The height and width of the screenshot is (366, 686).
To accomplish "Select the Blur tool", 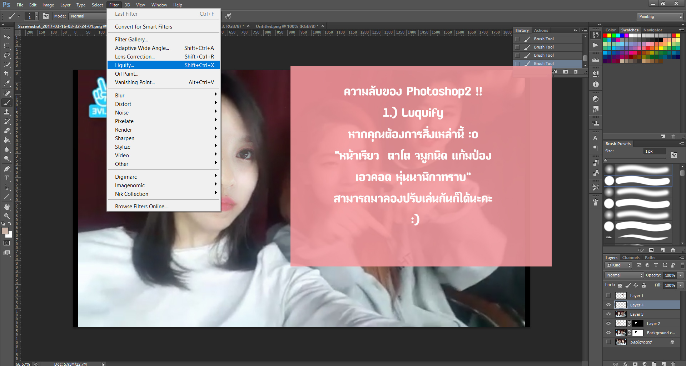I will click(7, 149).
